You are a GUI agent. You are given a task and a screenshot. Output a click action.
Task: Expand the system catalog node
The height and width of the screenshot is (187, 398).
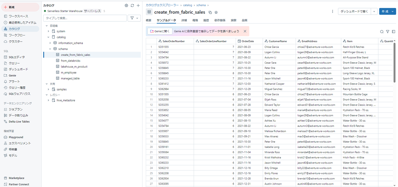[x=48, y=31]
